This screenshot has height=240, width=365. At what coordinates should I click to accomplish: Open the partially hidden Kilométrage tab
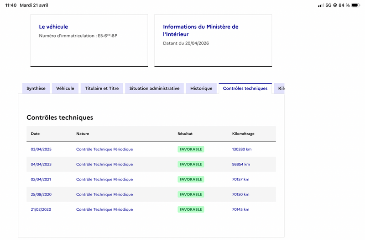click(x=279, y=88)
